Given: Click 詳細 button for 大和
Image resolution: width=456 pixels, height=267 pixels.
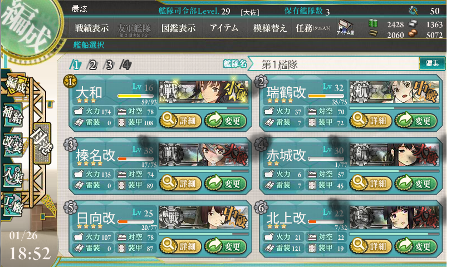Looking at the screenshot, I should 180,120.
